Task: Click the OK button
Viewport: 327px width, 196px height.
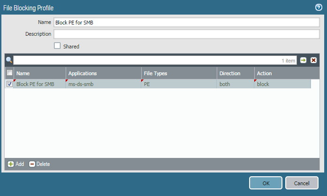Action: (266, 183)
